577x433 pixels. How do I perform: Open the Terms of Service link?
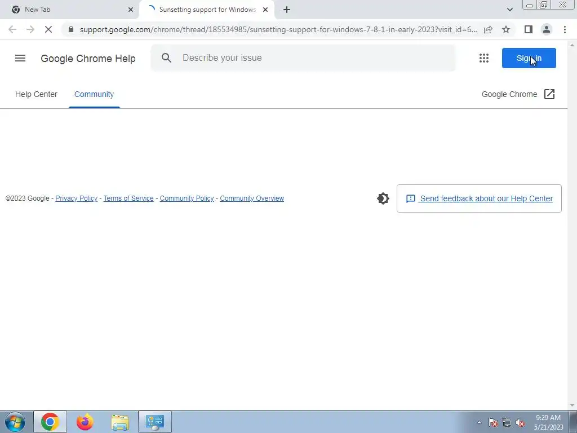[128, 198]
